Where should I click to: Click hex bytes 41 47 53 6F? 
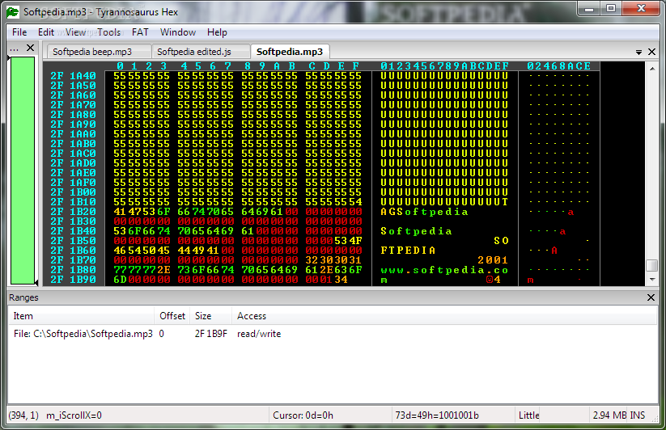(x=142, y=212)
